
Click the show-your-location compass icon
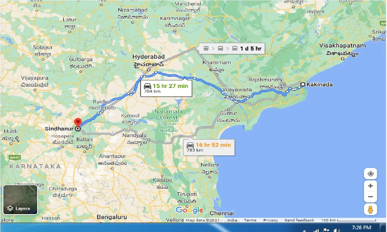click(x=370, y=173)
